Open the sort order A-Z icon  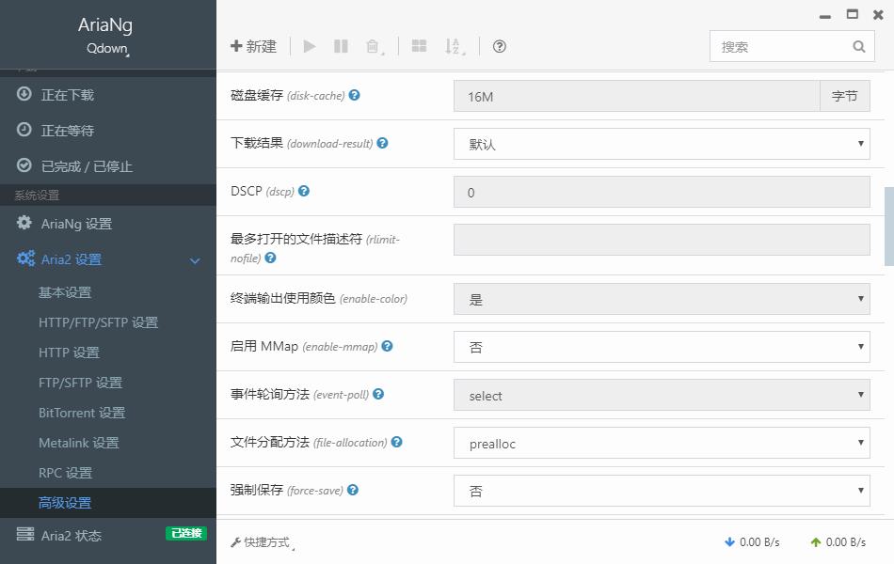click(x=455, y=46)
